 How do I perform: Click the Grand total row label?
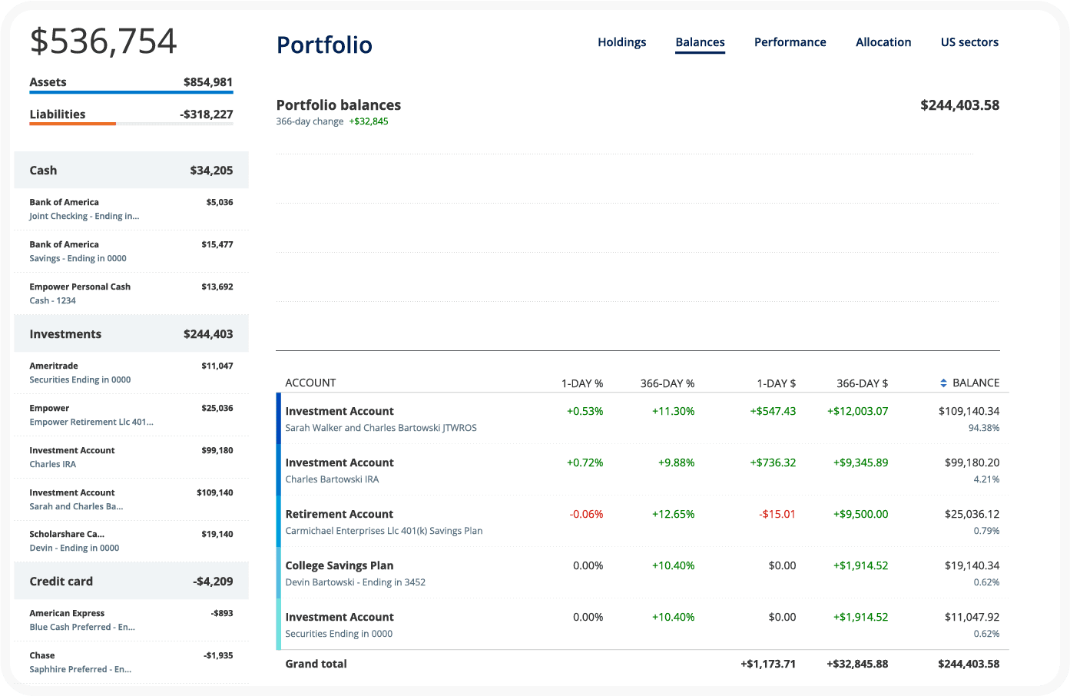(316, 664)
